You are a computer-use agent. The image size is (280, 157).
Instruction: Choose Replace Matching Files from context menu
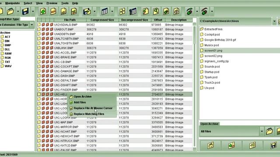point(92,114)
